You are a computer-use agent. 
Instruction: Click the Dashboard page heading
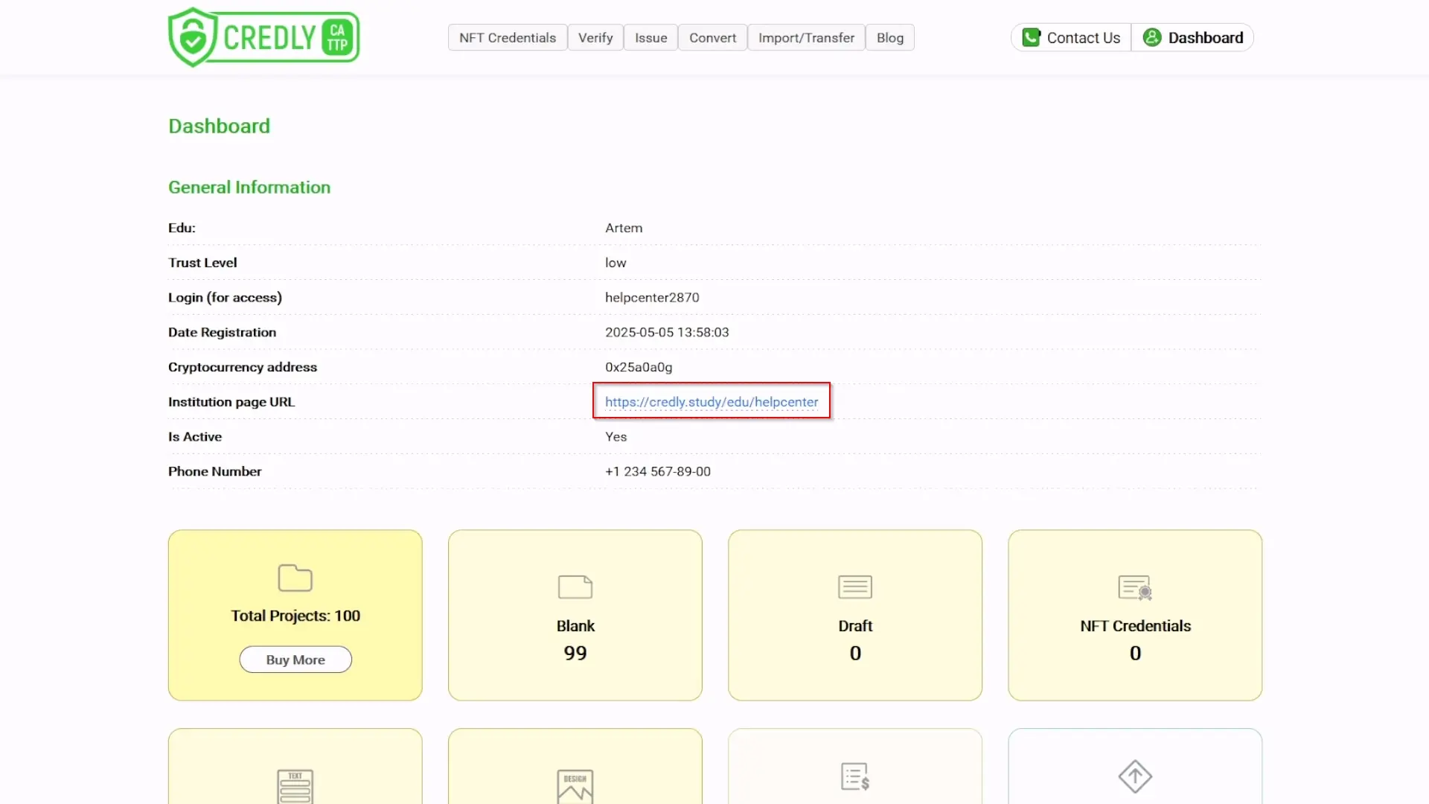tap(219, 126)
